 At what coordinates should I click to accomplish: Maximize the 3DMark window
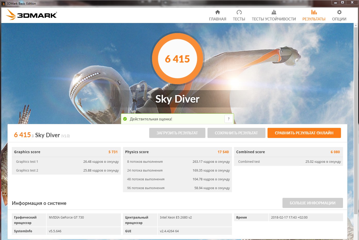(343, 3)
